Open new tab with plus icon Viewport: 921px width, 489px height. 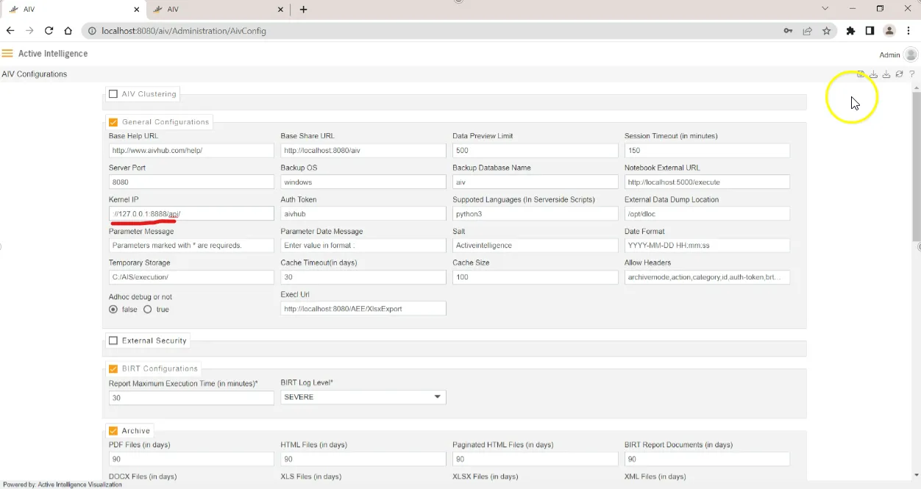point(303,10)
